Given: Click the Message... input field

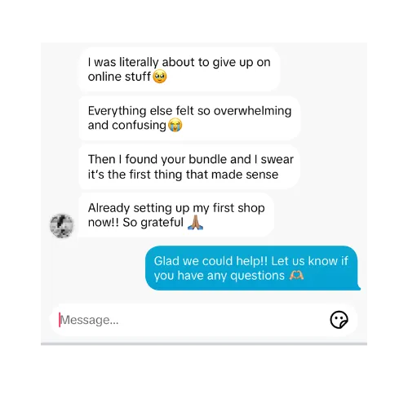Looking at the screenshot, I should click(x=203, y=320).
